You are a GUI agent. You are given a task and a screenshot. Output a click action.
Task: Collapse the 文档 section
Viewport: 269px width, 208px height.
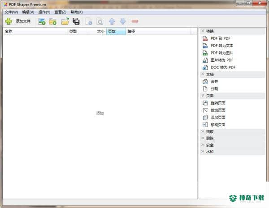(232, 74)
